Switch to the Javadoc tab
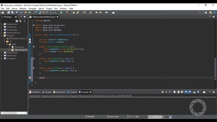The height and width of the screenshot is (122, 217). [47, 92]
